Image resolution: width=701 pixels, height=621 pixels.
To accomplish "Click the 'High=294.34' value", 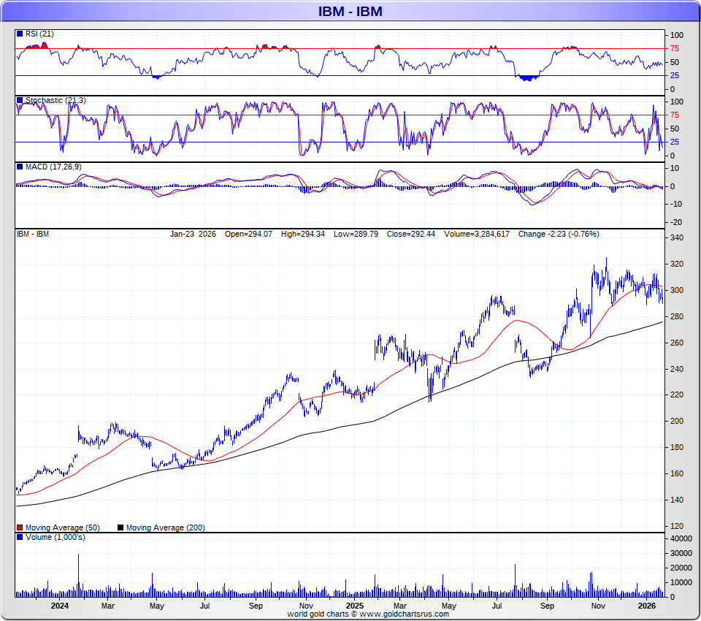I will coord(302,234).
